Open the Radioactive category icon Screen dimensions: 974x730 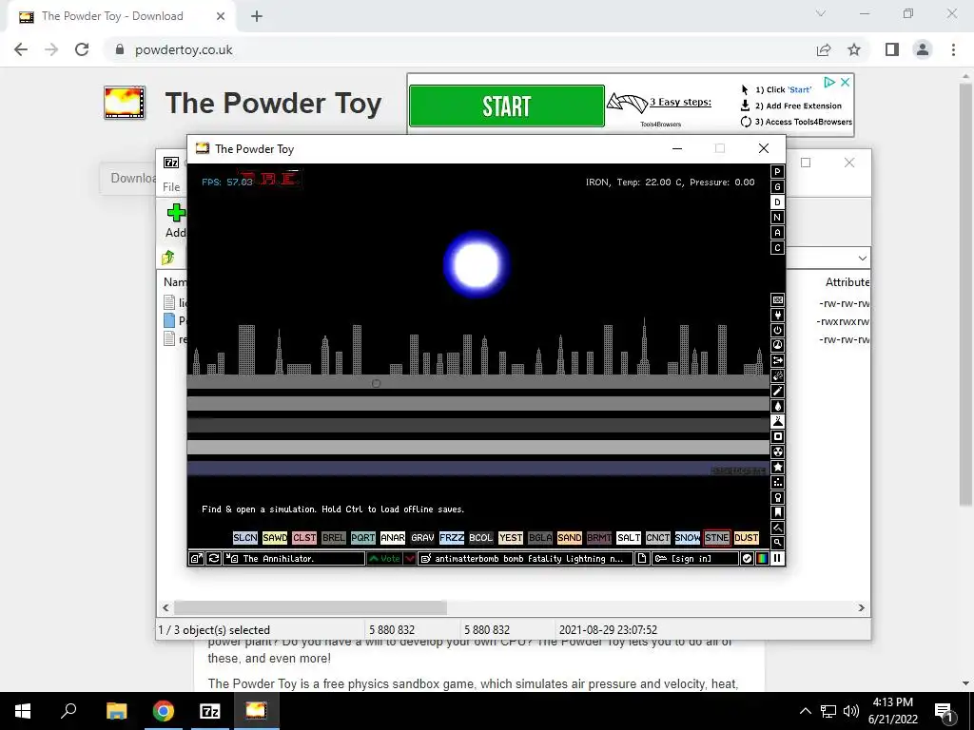(x=777, y=451)
